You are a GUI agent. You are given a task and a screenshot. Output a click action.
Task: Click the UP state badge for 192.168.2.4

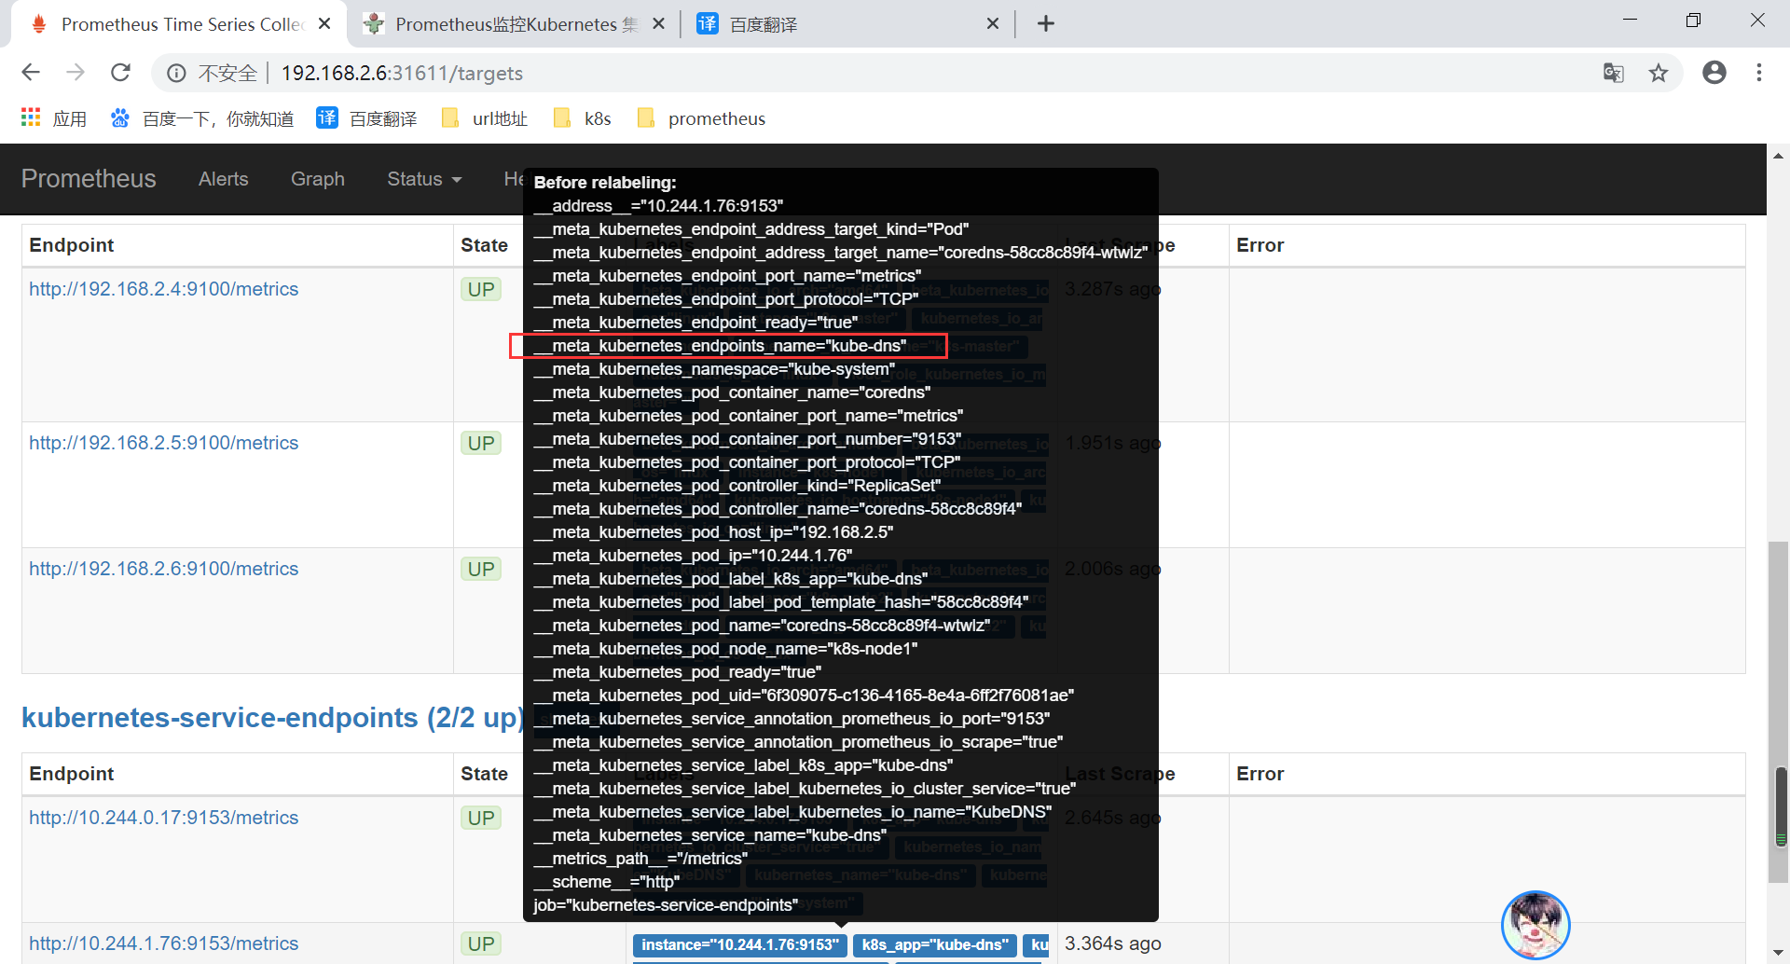(481, 289)
